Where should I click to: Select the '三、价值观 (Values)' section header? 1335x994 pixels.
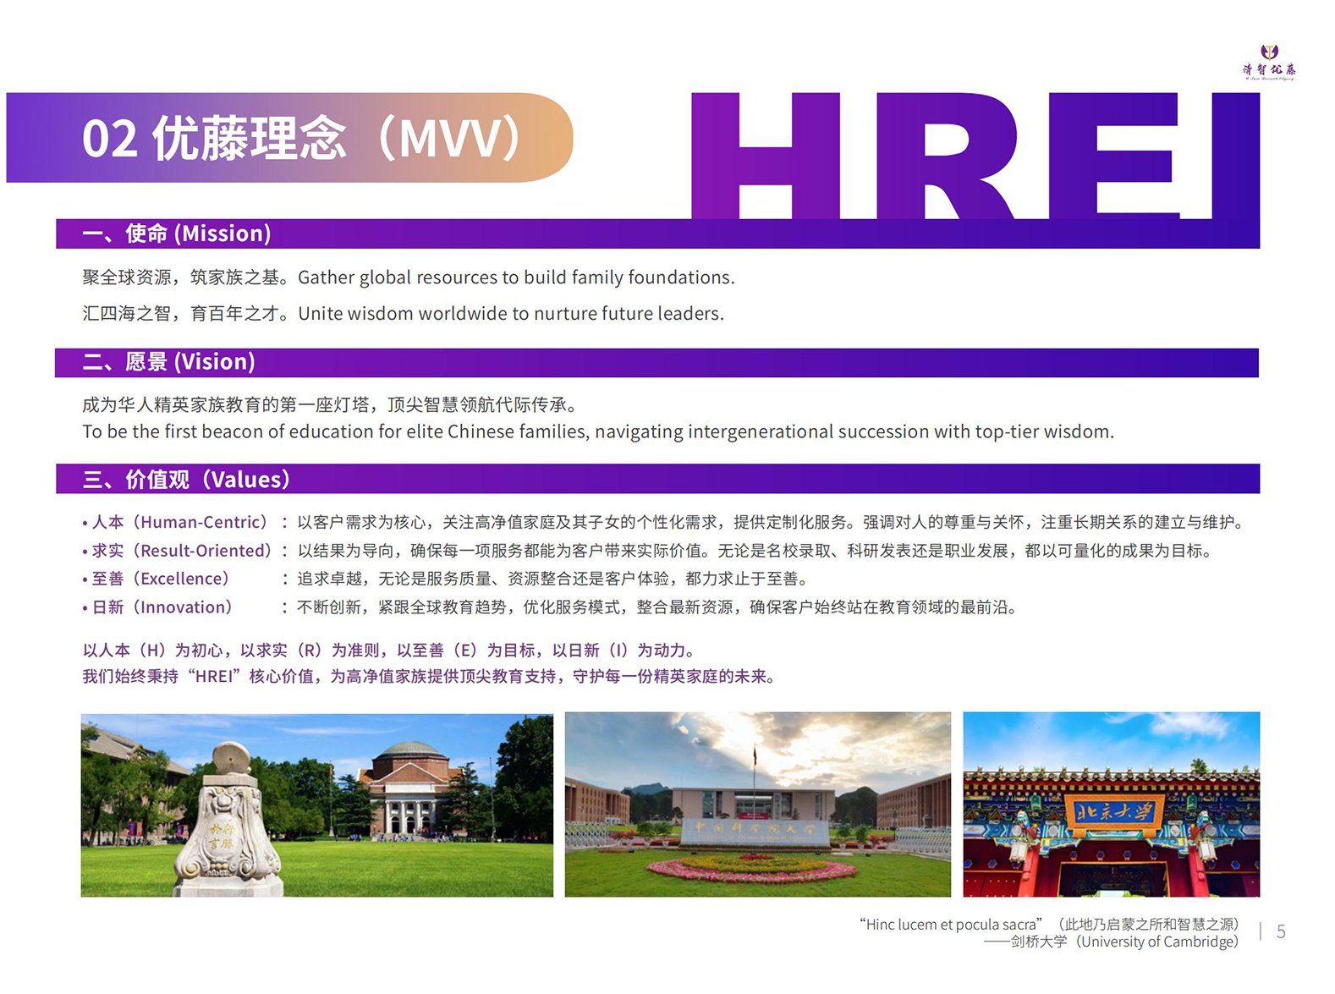657,479
